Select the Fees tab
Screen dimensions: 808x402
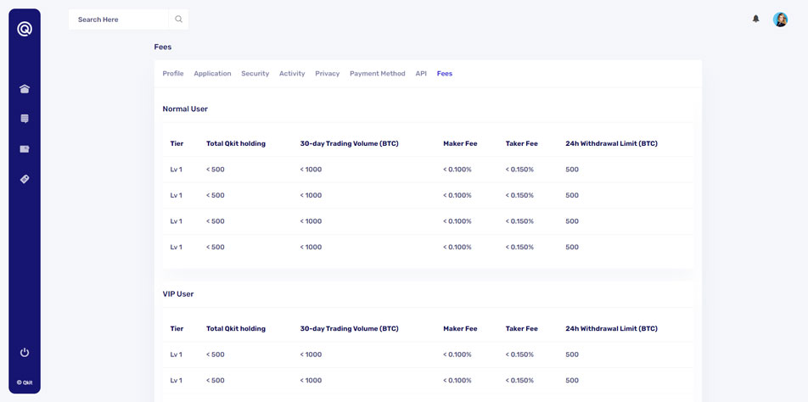click(x=445, y=74)
